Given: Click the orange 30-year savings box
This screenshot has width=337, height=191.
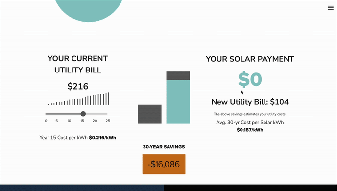Looking at the screenshot, I should 164,164.
